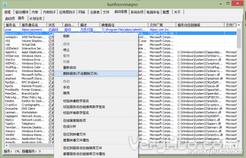Switch to the 配置 tab

[166, 12]
